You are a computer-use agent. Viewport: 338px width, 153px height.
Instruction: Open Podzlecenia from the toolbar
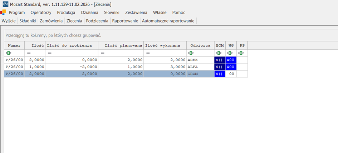pyautogui.click(x=97, y=21)
